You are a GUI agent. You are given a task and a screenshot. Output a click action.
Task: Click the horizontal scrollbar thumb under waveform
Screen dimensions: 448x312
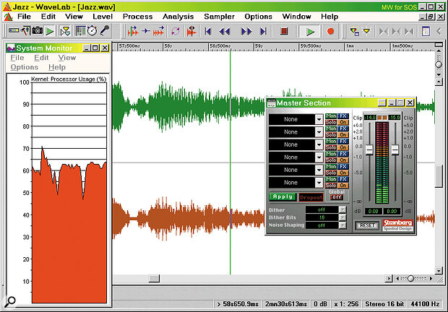[x=154, y=278]
